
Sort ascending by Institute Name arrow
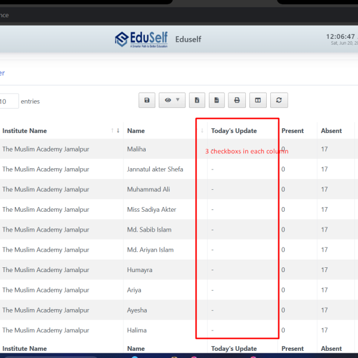[x=112, y=130]
